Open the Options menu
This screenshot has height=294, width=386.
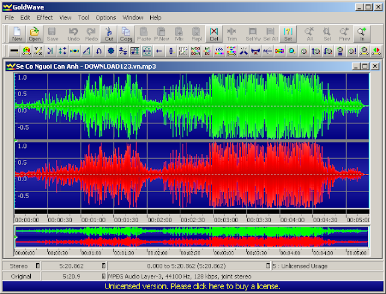(x=106, y=18)
